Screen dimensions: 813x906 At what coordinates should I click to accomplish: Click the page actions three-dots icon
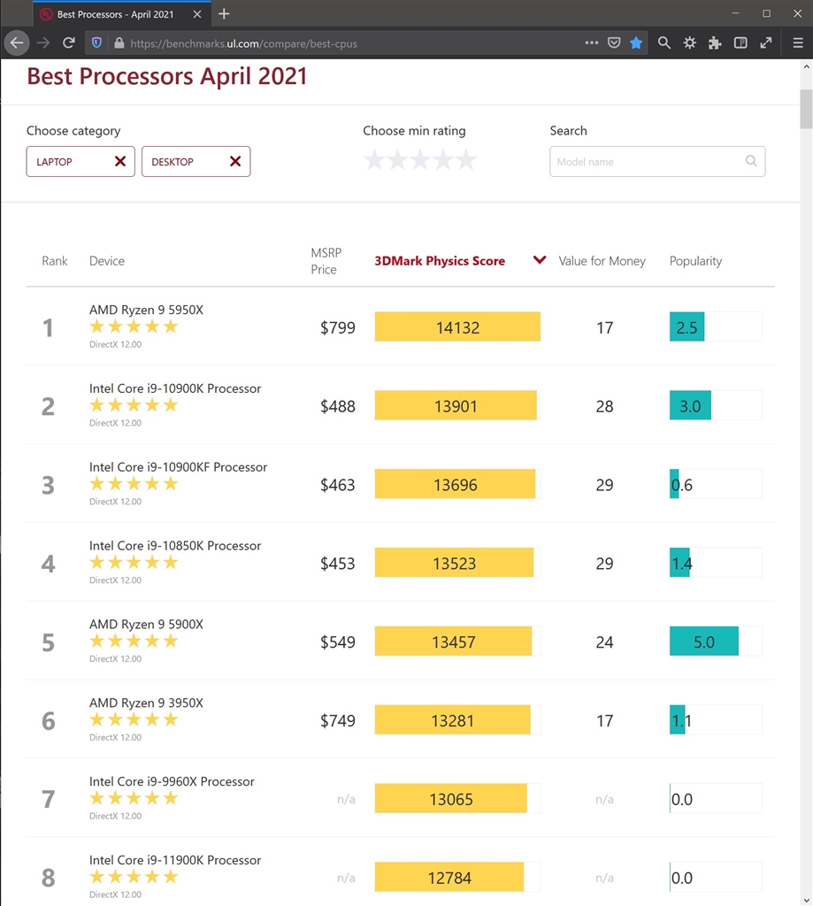(x=592, y=42)
